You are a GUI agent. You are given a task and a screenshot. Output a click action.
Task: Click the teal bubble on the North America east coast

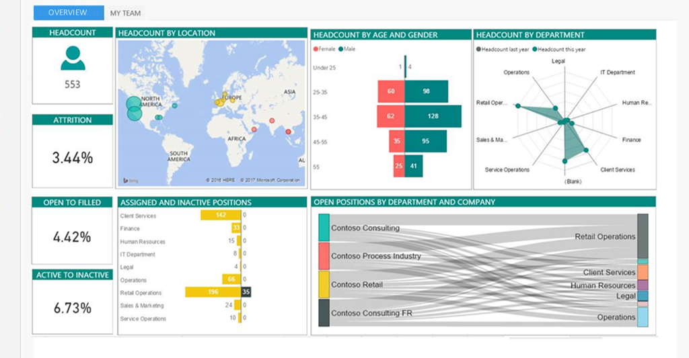175,105
